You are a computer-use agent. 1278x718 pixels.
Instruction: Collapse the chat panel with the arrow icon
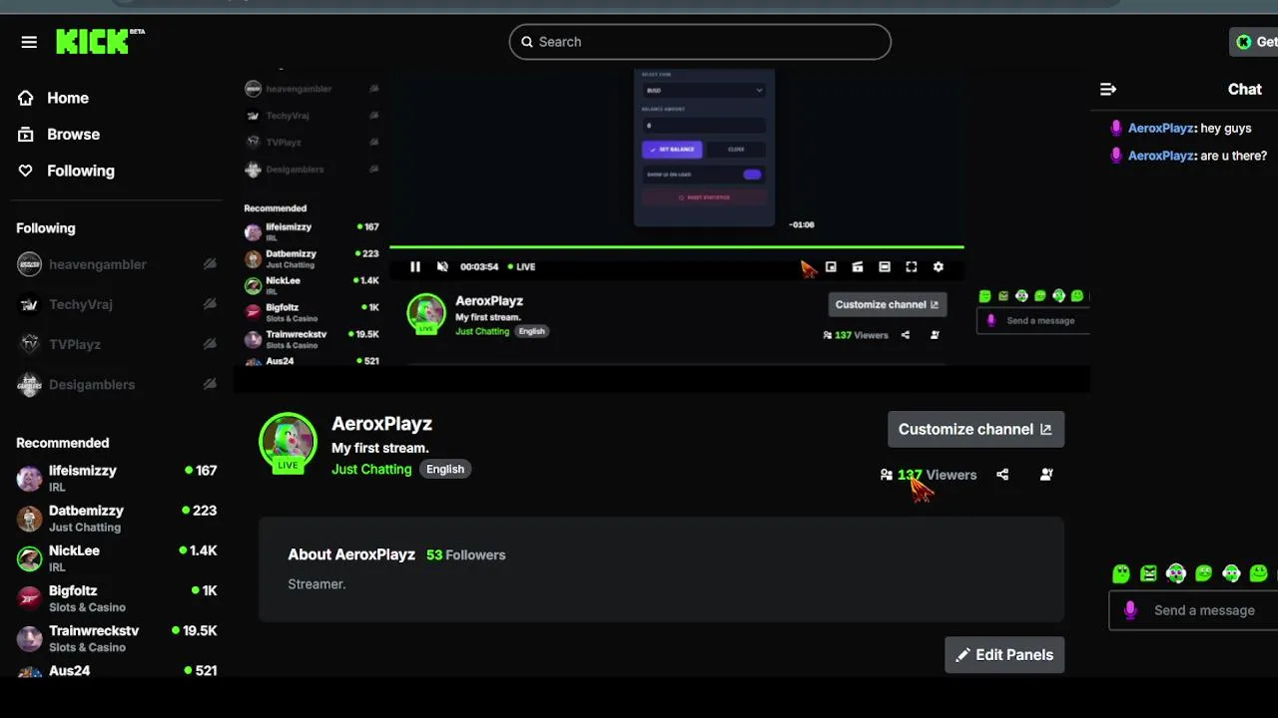(1108, 89)
